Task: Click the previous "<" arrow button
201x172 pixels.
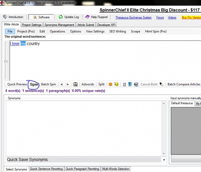Action: (x=62, y=84)
